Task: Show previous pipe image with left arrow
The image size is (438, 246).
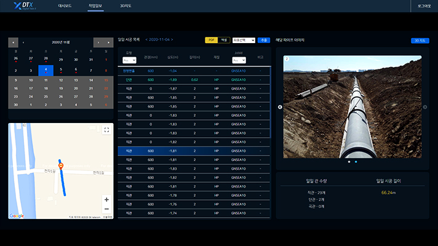Action: 280,107
